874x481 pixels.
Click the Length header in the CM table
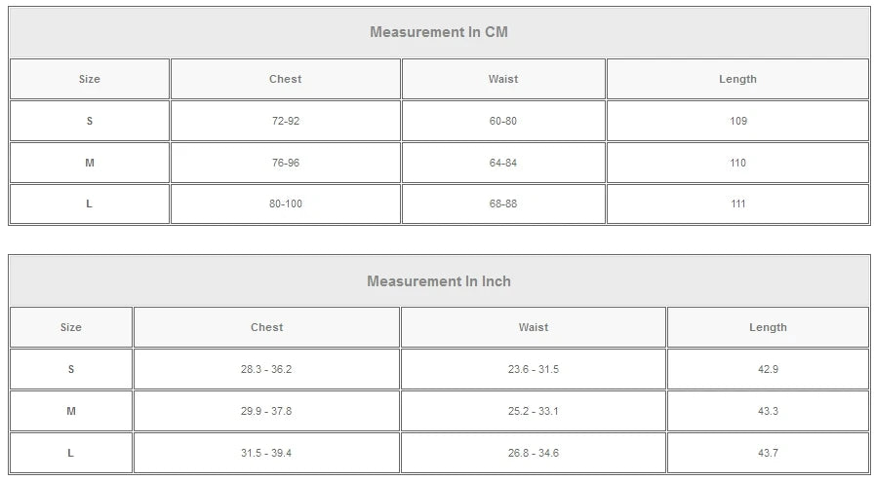click(x=737, y=79)
